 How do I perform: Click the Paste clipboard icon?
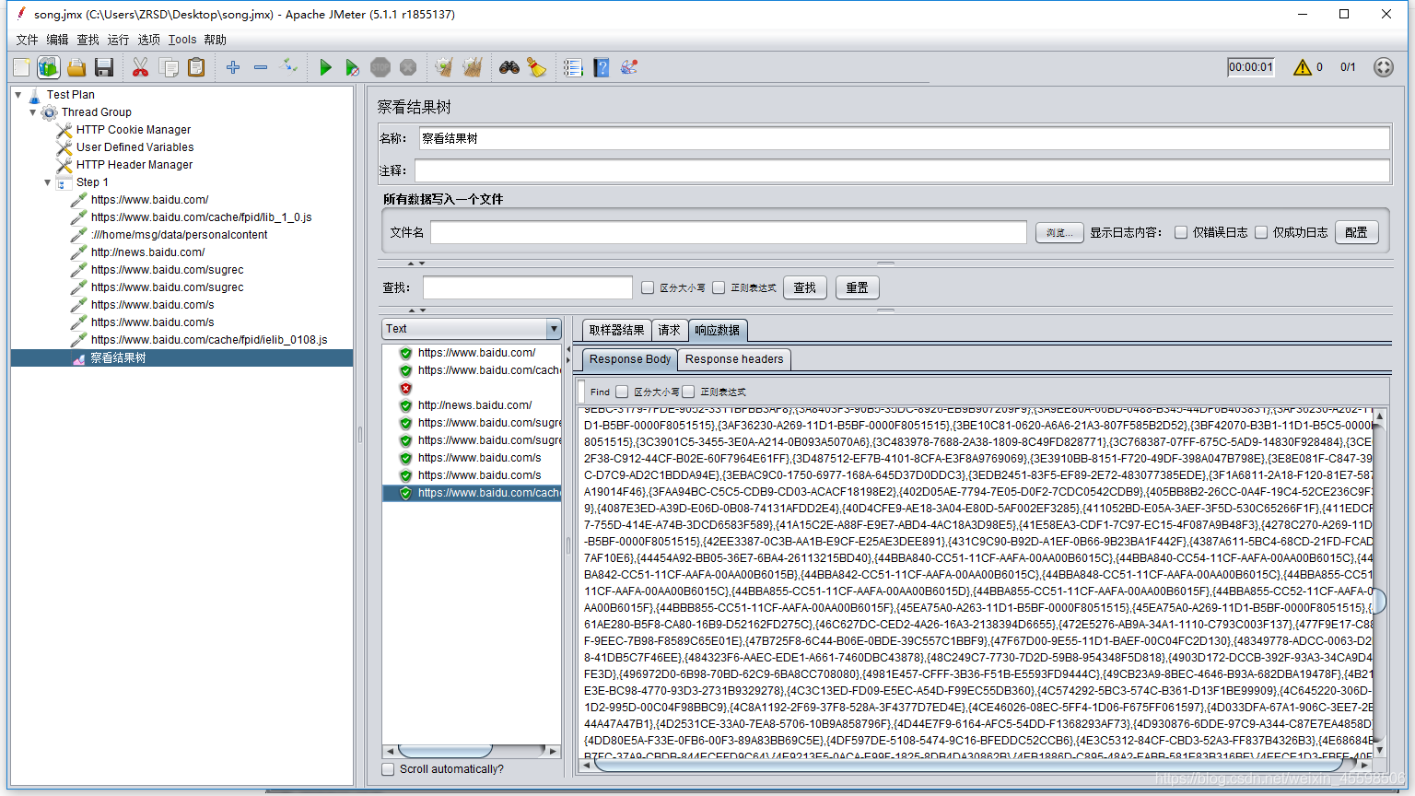[x=196, y=67]
